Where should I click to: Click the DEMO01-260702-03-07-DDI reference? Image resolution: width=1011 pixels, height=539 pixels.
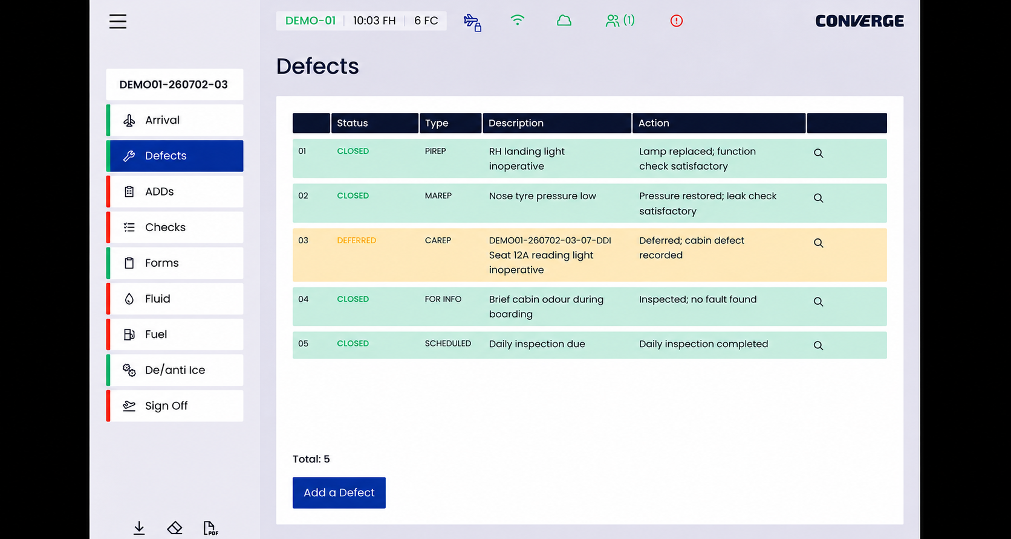(550, 240)
